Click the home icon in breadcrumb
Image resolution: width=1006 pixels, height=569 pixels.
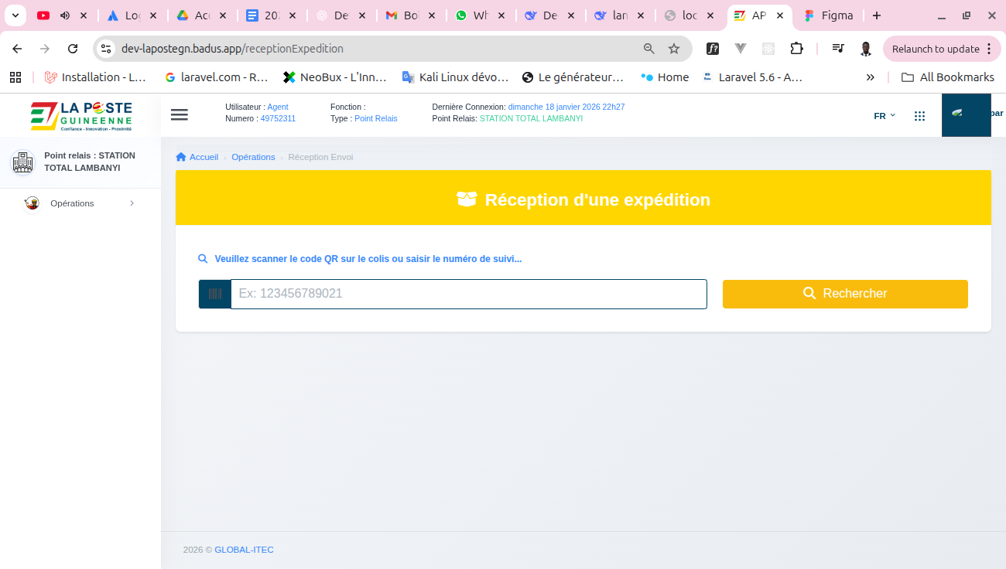coord(181,157)
